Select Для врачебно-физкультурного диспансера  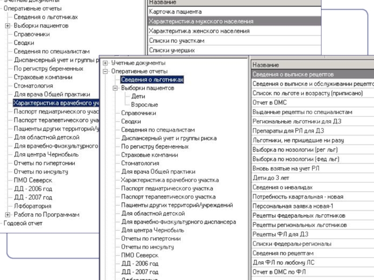click(179, 222)
